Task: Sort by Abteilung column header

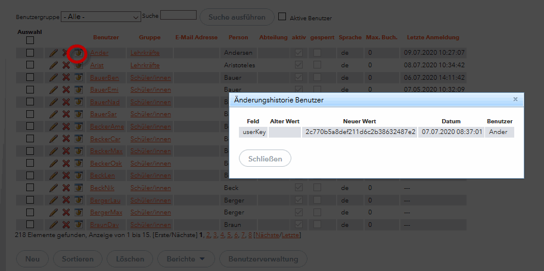Action: coord(273,38)
